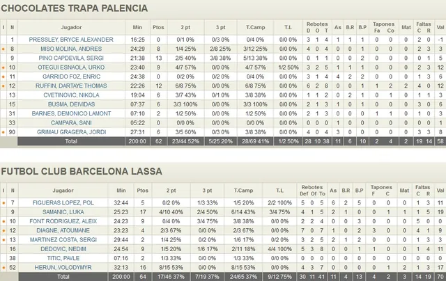The image size is (446, 281).
Task: Click the starter dot beside Otegui Esnaola
Action: [x=4, y=67]
